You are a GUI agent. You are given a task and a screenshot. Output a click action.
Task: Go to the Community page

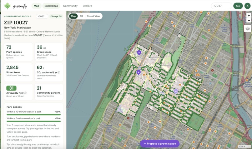70,6
